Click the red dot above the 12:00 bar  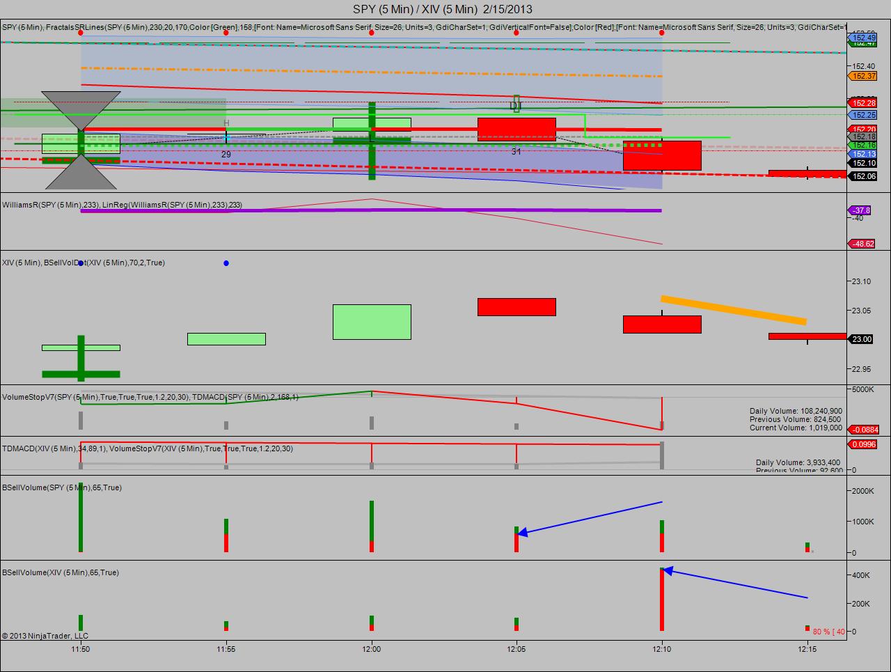[372, 33]
